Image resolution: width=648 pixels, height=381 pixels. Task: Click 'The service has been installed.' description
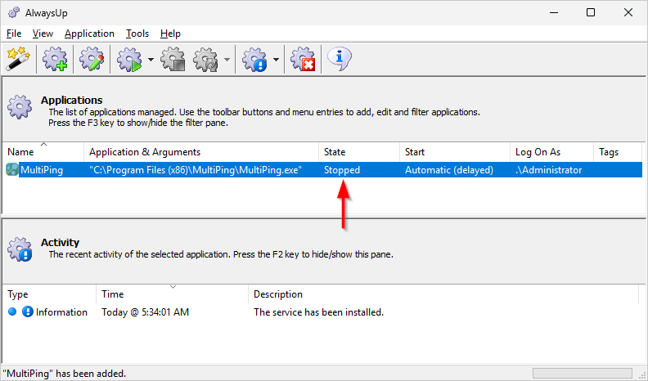pyautogui.click(x=318, y=312)
